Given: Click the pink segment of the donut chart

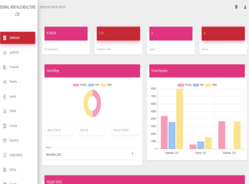Looking at the screenshot, I should coord(99,103).
